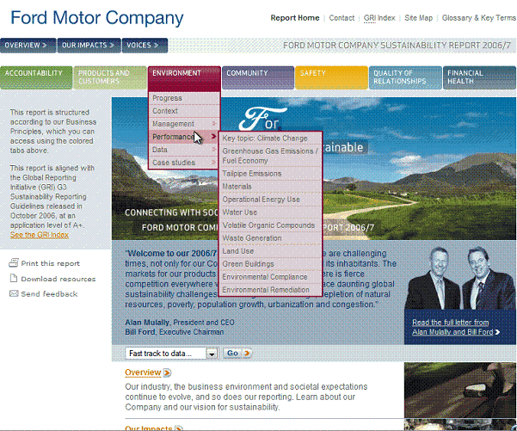Follow the See the GRI Index link
Image resolution: width=517 pixels, height=431 pixels.
coord(40,234)
